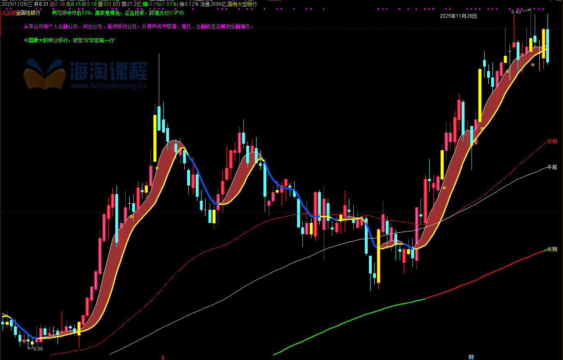
Task: Click the 流通2696亿 float value in header
Action: click(213, 4)
